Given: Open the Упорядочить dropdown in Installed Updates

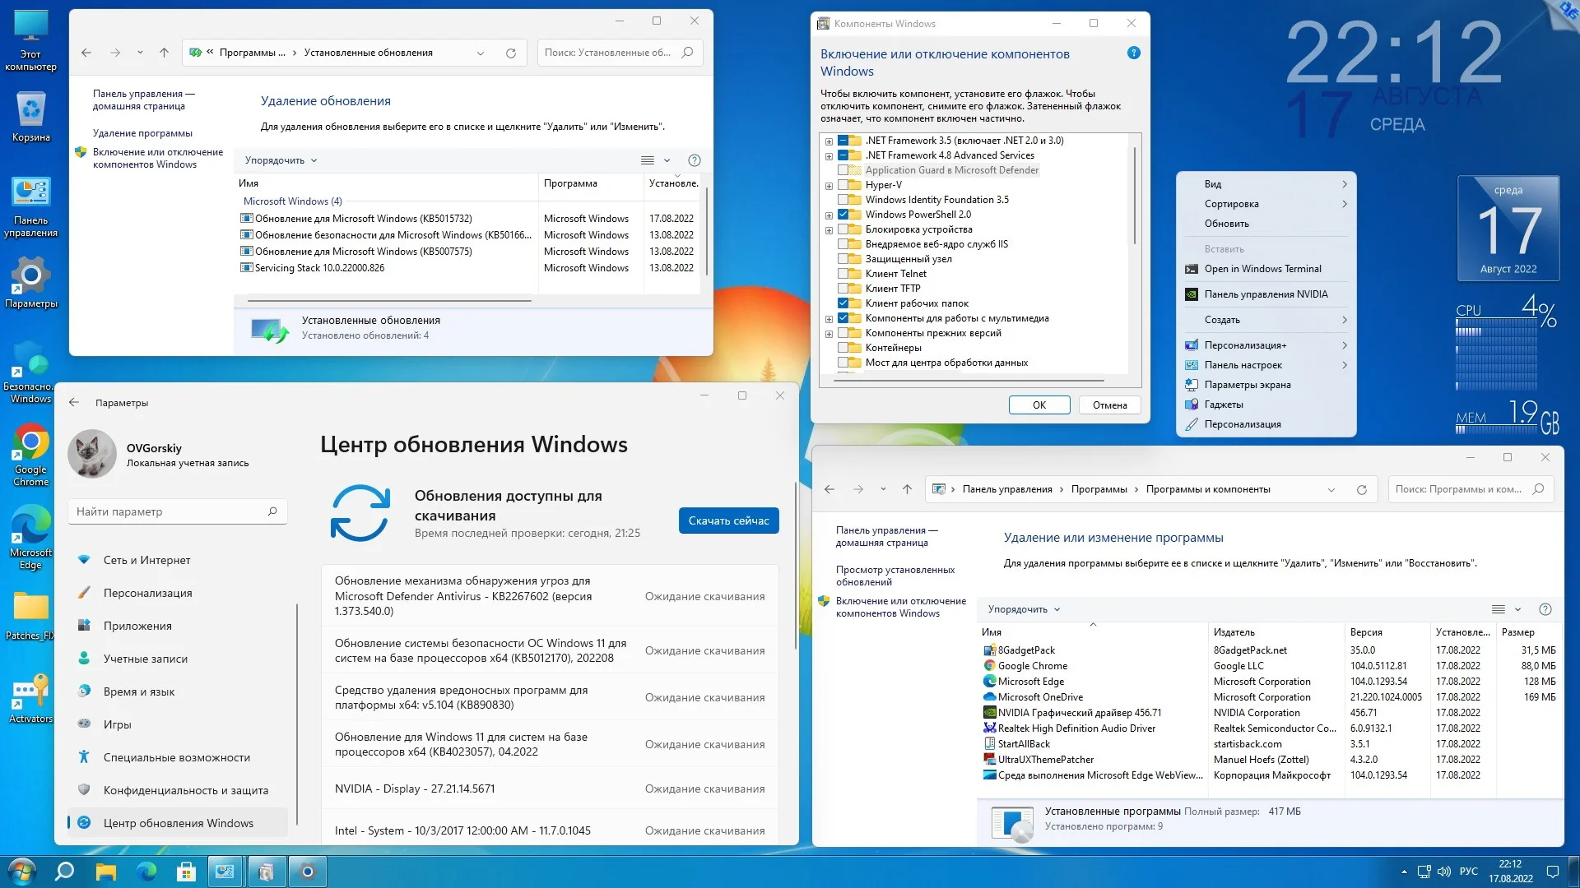Looking at the screenshot, I should (281, 160).
